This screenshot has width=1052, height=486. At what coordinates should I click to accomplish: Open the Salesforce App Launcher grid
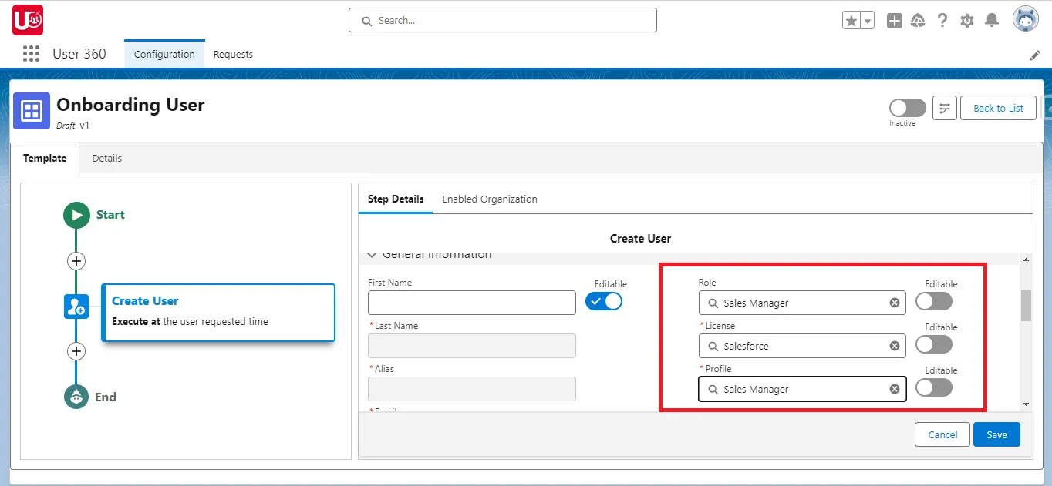[x=30, y=53]
